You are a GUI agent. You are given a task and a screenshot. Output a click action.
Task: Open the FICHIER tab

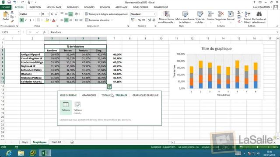[6, 7]
